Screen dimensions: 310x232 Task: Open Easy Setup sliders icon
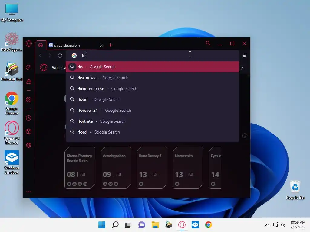click(x=245, y=56)
